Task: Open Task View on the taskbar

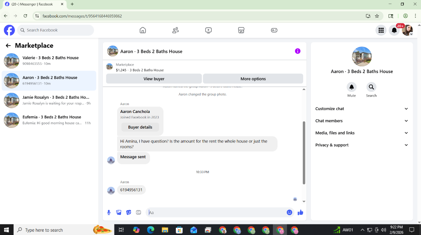Action: pos(121,230)
